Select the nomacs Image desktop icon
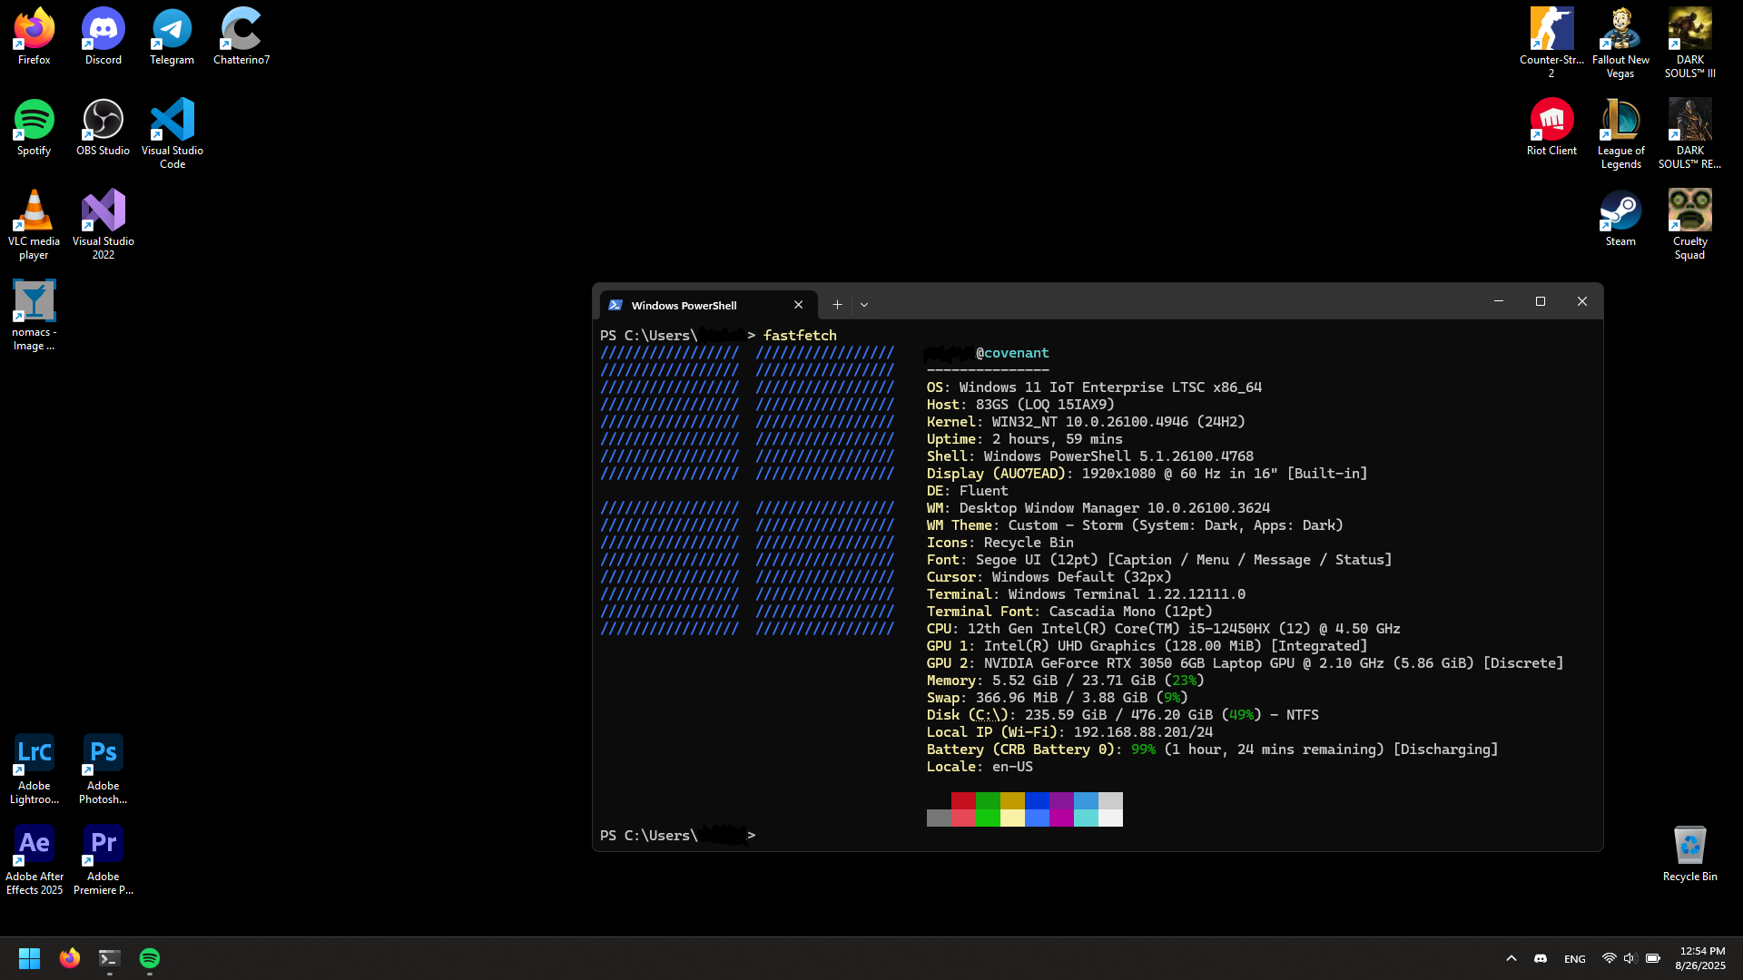The height and width of the screenshot is (980, 1743). (x=34, y=315)
